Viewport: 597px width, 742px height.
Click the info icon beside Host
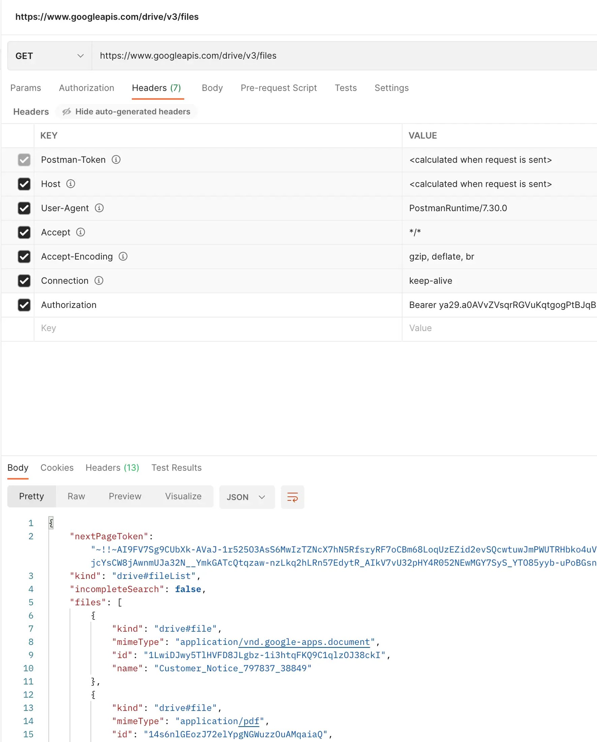70,184
